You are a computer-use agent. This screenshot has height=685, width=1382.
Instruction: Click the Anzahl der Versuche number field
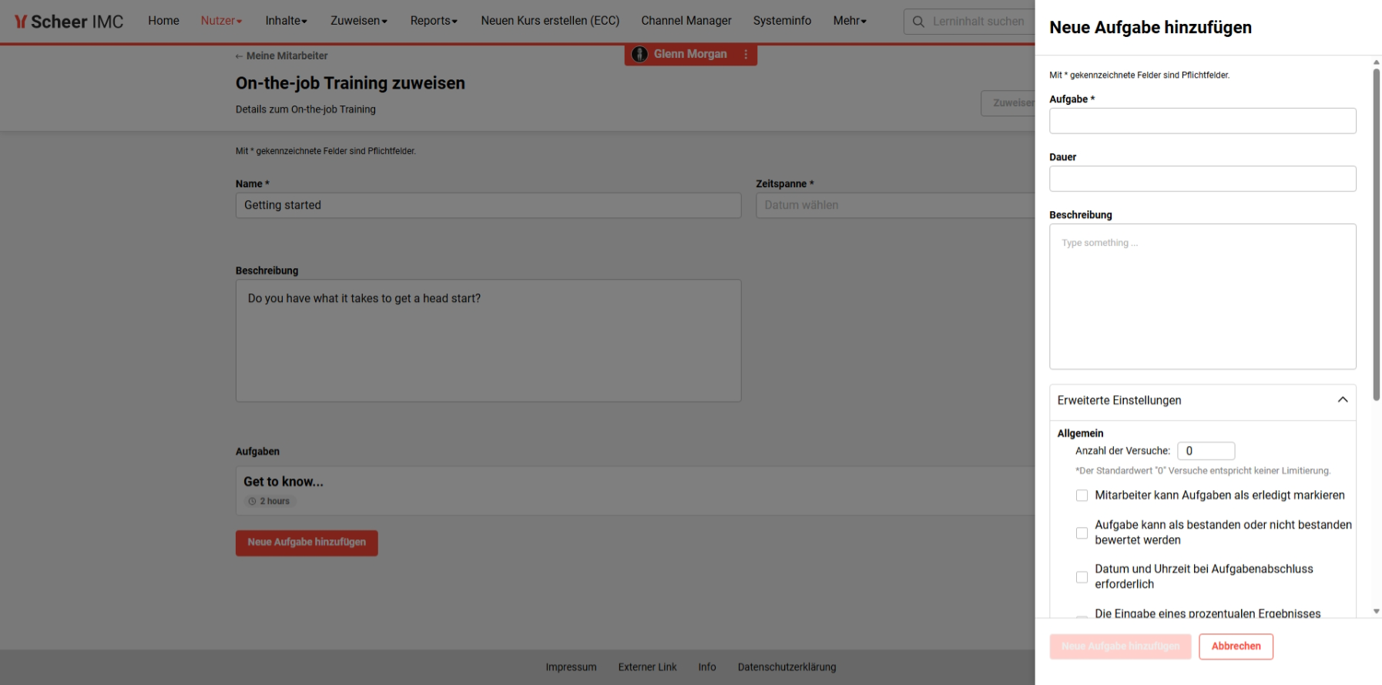1206,452
